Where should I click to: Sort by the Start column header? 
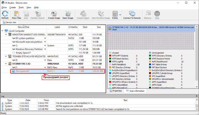tap(85, 27)
